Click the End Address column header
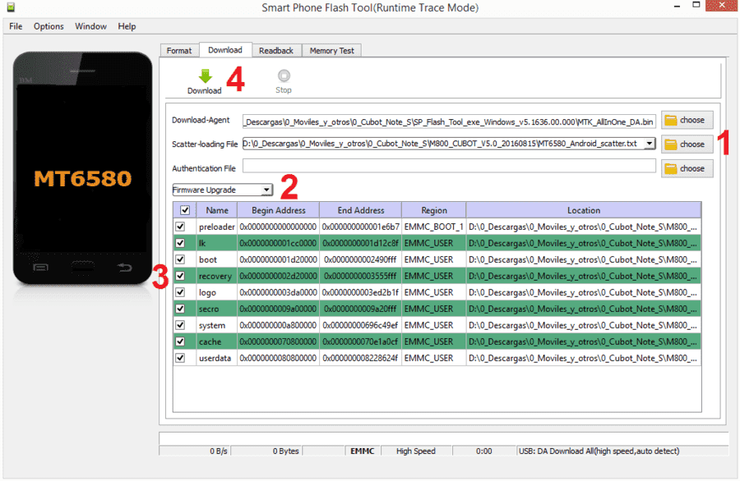This screenshot has width=740, height=481. click(361, 210)
